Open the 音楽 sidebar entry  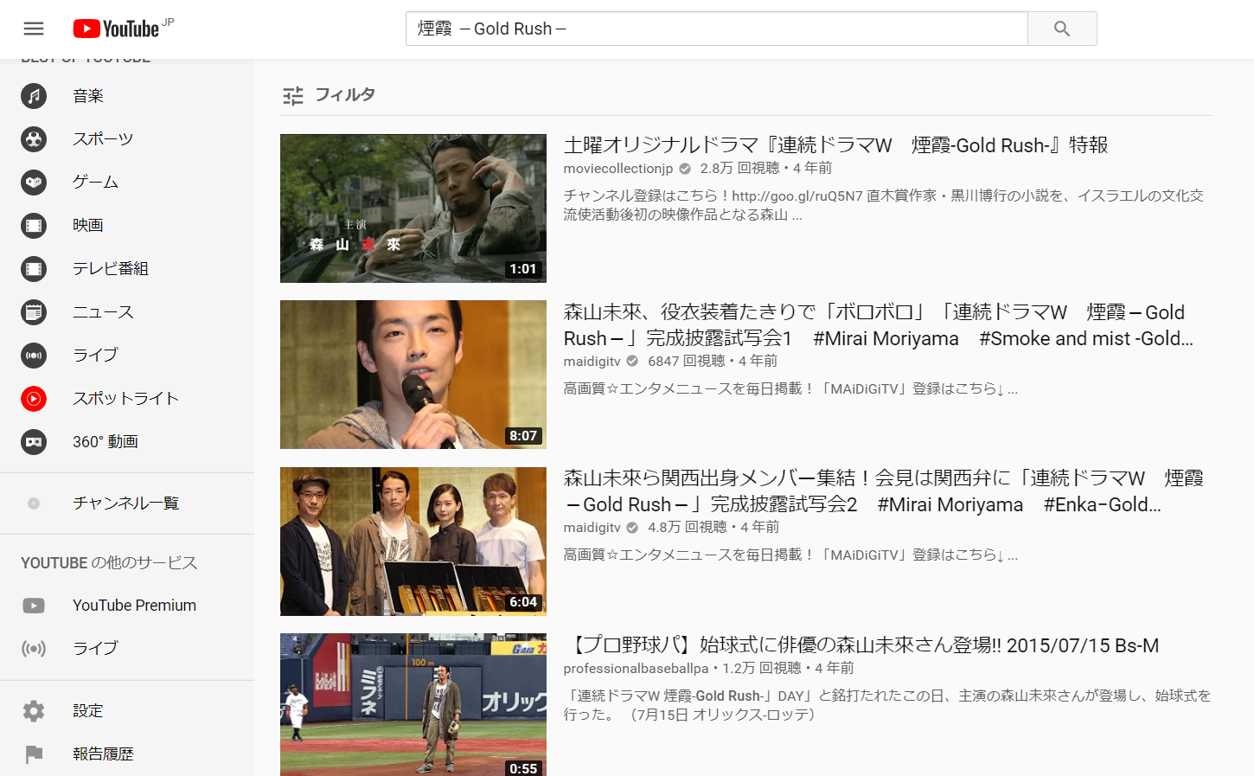(x=127, y=95)
